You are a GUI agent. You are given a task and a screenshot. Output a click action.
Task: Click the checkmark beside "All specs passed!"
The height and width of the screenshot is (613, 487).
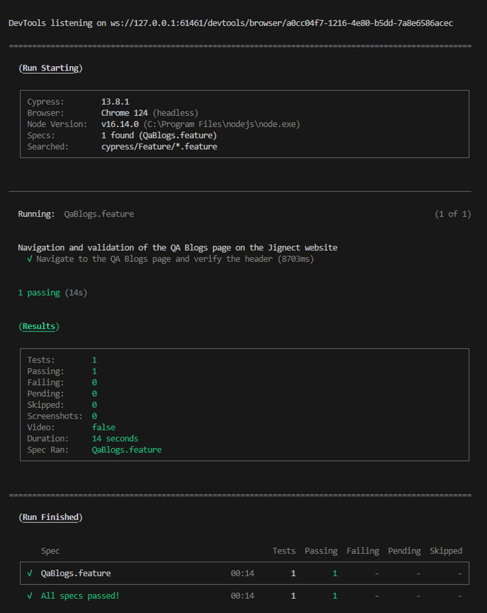coord(30,596)
